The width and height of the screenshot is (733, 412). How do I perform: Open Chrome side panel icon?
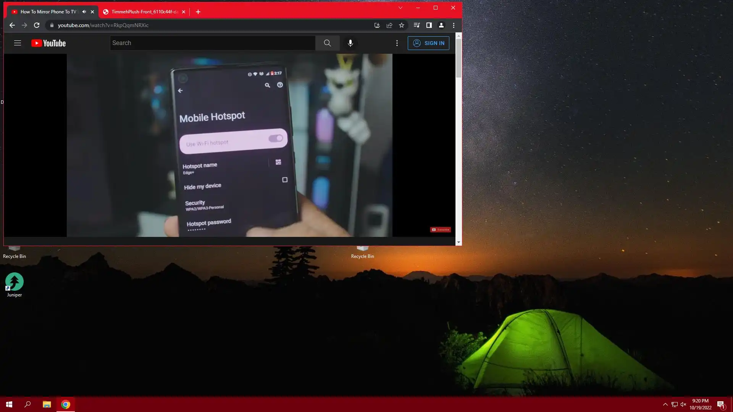pyautogui.click(x=429, y=25)
